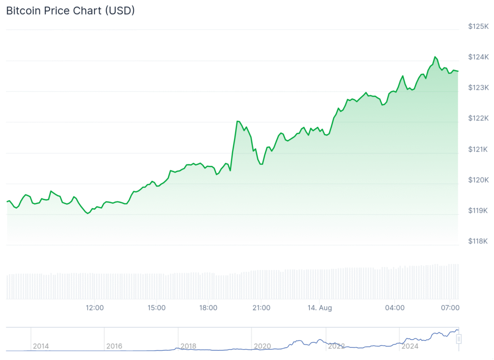
Task: Click the 2014 label in the navigator
Action: pos(41,346)
